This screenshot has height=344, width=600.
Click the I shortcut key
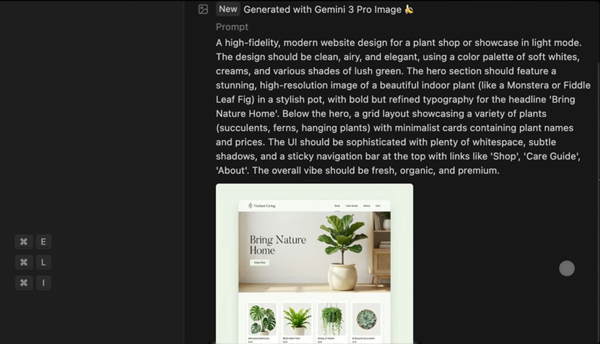click(x=43, y=283)
